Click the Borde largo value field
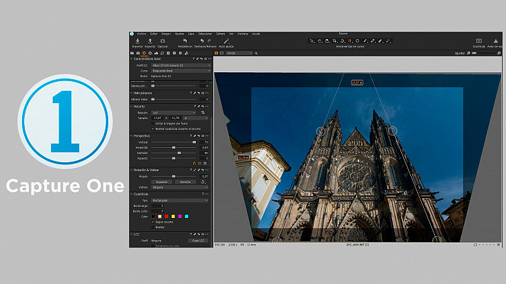 (x=157, y=206)
